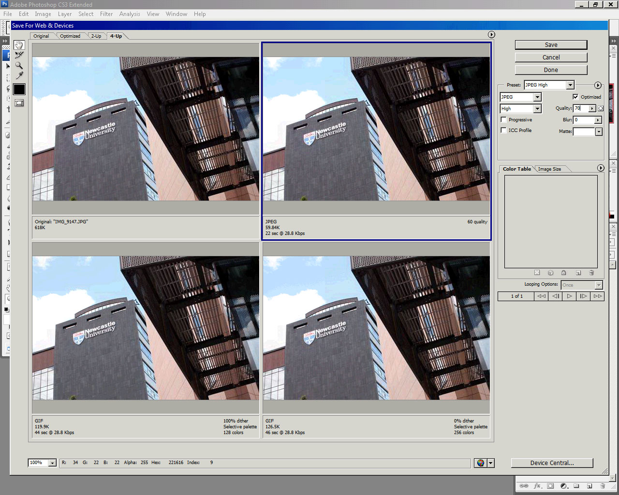Disable the Optimized checkbox

pyautogui.click(x=575, y=97)
